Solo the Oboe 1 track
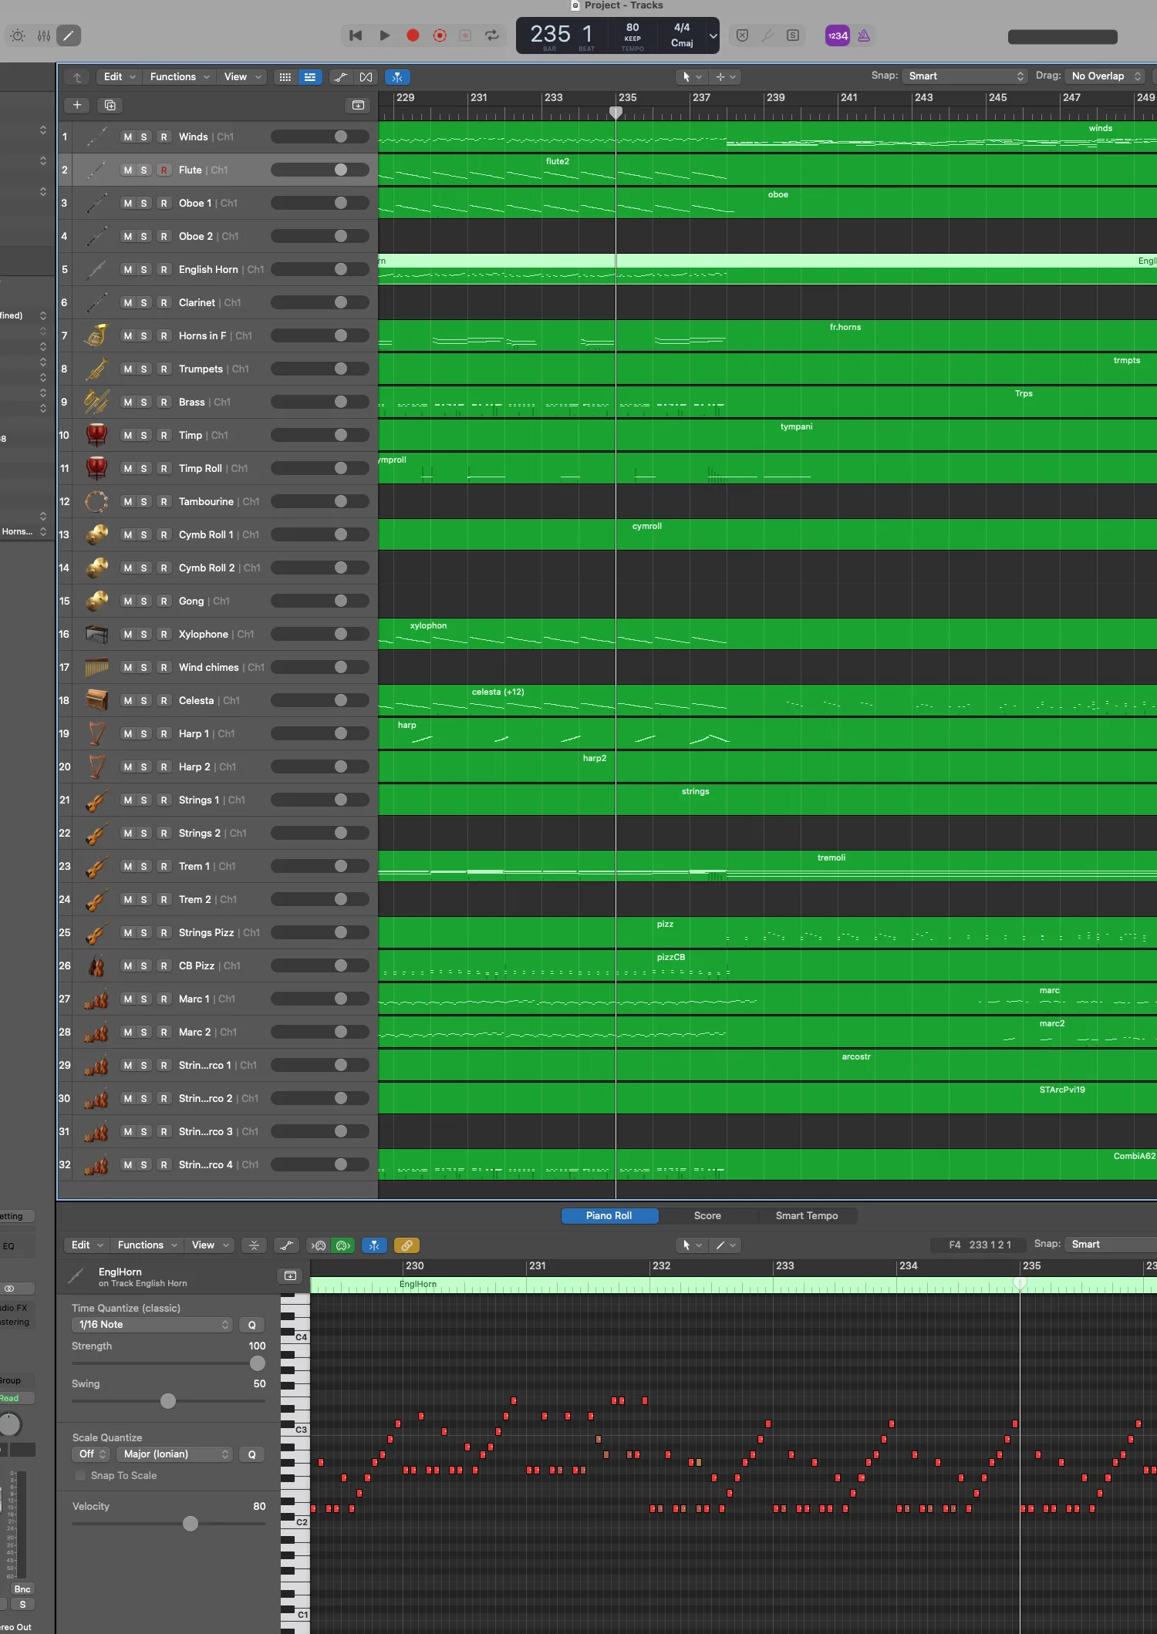 (x=143, y=204)
